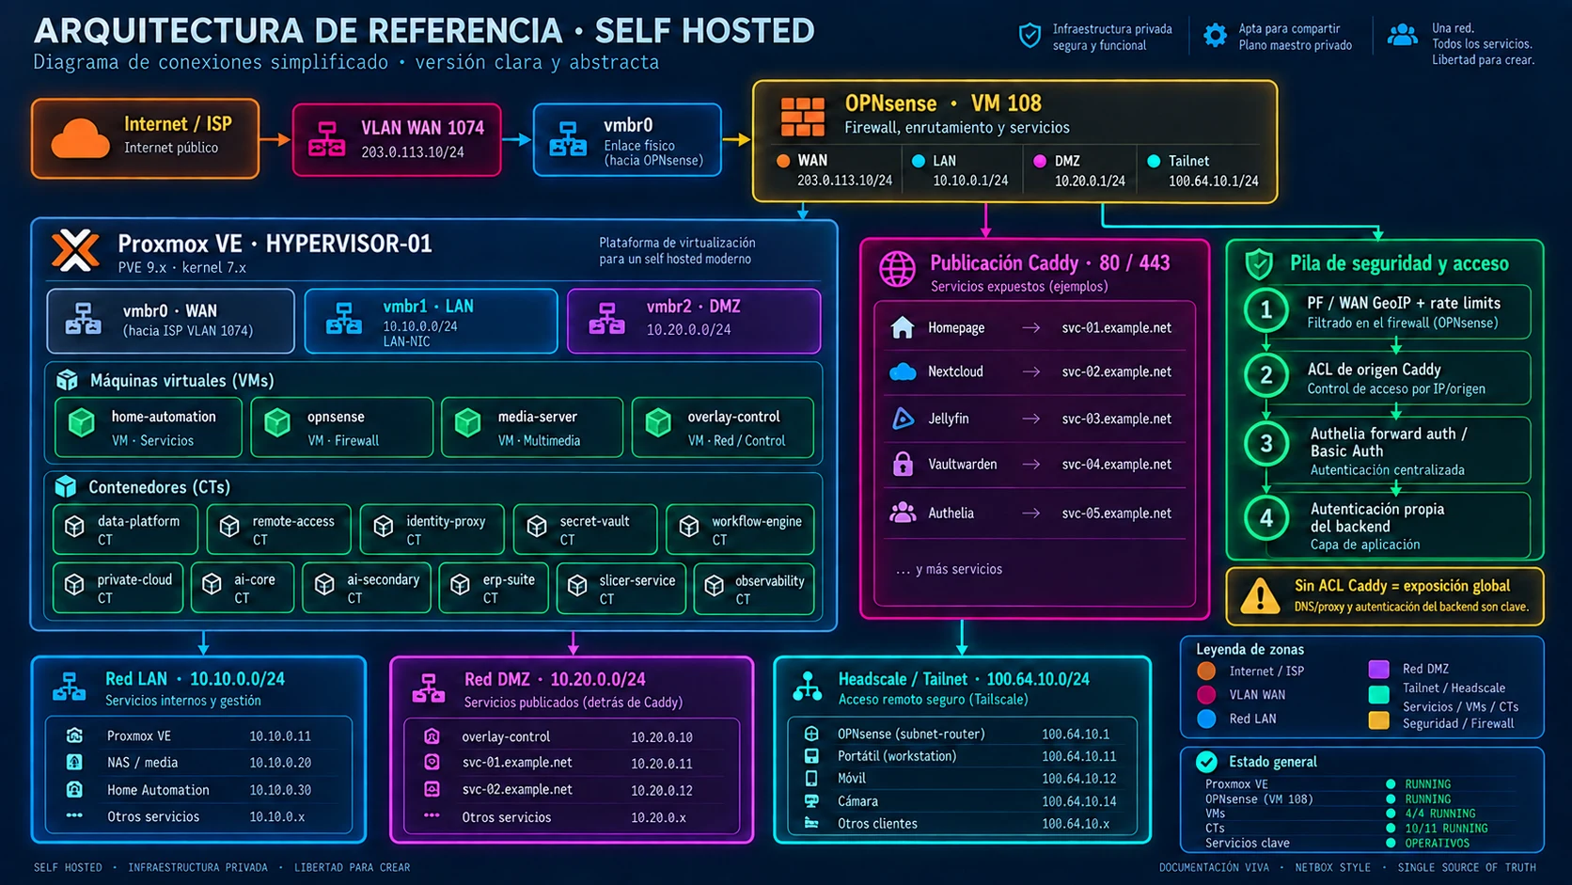Click the Proxmox VE X logo
Screen dimensions: 1572x885
[x=75, y=251]
